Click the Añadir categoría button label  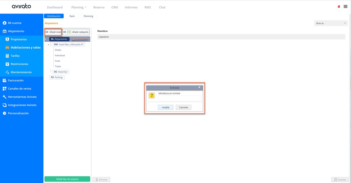[80, 32]
